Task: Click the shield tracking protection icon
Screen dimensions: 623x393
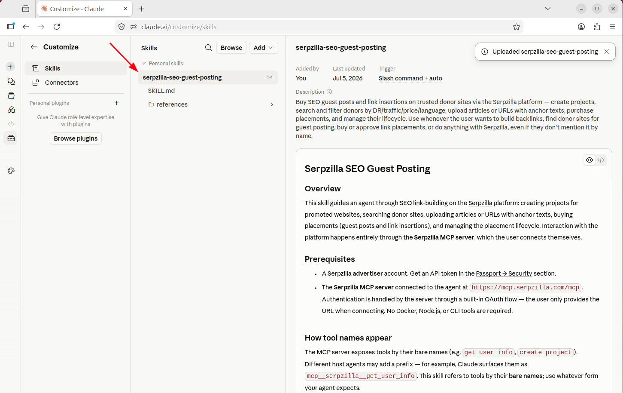Action: [122, 27]
